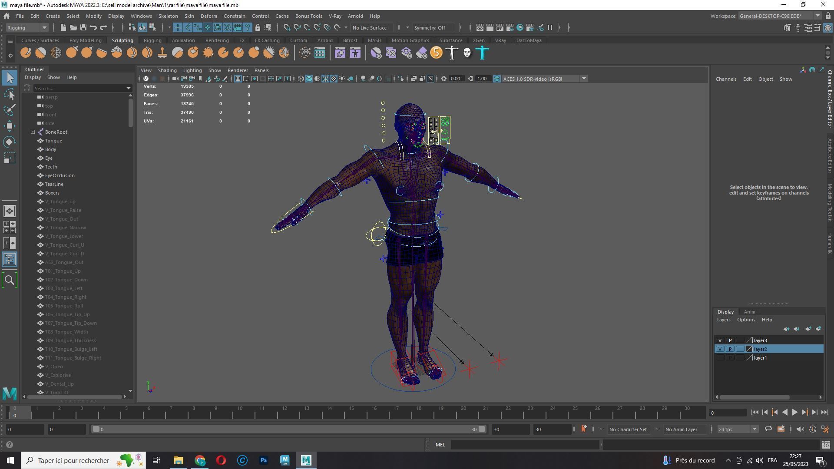The height and width of the screenshot is (469, 834).
Task: Toggle the loop playback icon
Action: pos(768,429)
